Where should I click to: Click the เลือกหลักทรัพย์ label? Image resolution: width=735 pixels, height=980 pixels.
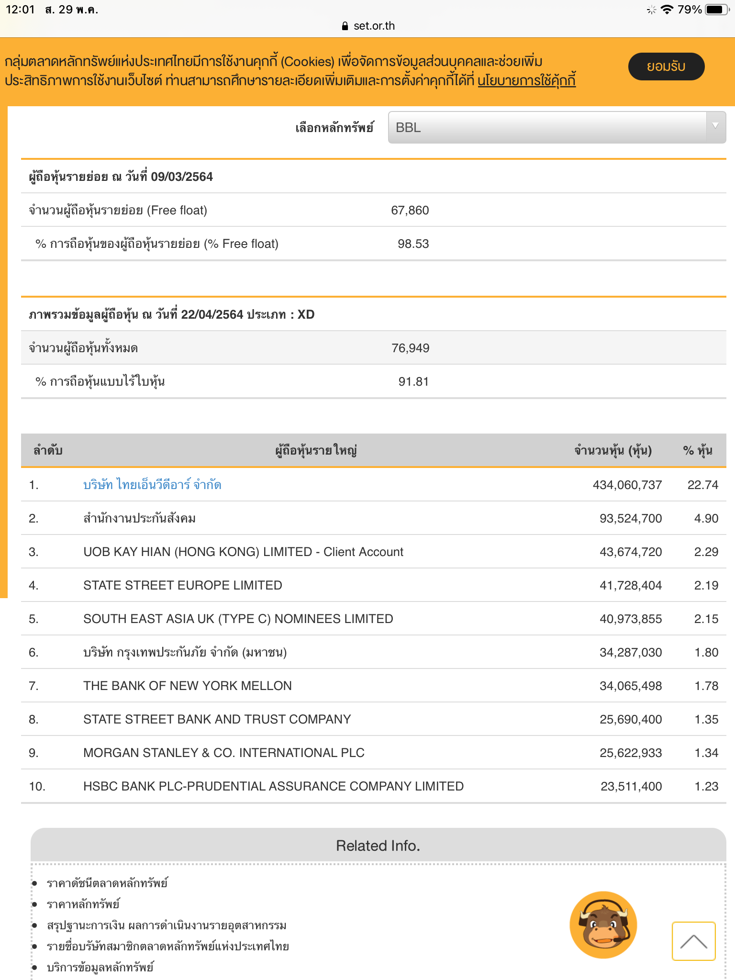334,128
